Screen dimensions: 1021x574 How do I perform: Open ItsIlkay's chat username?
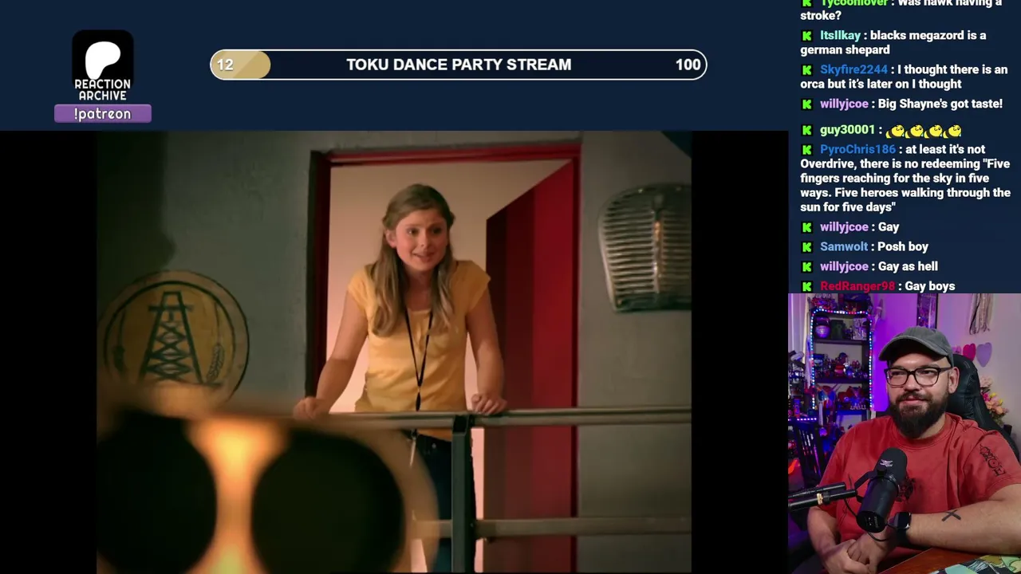point(840,36)
